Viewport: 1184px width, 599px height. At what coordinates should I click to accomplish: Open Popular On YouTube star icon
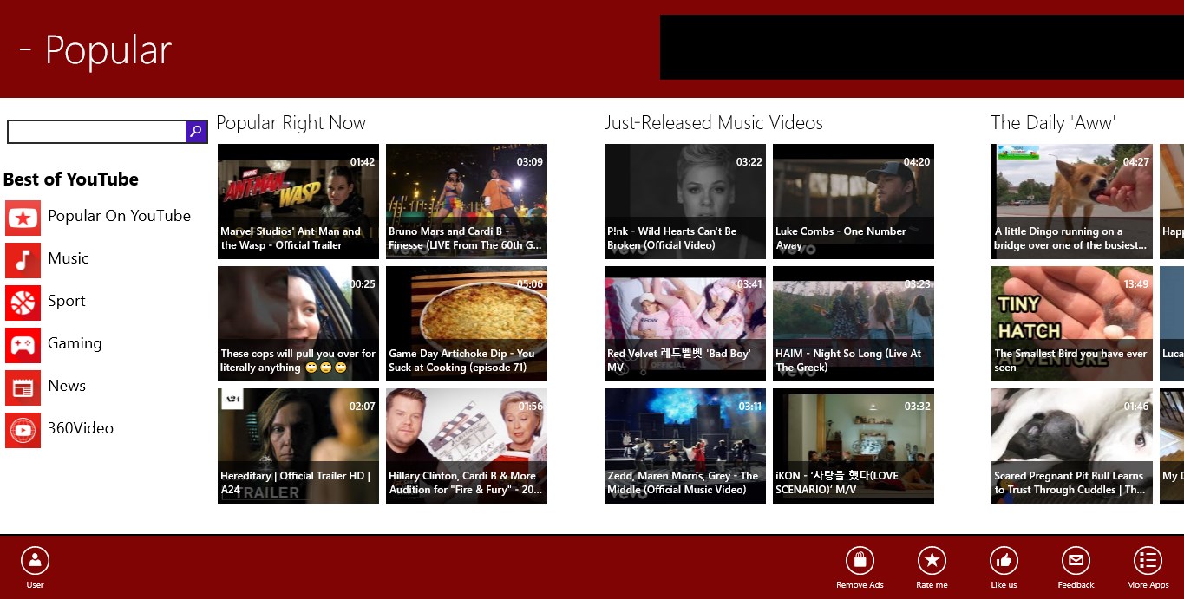coord(23,218)
